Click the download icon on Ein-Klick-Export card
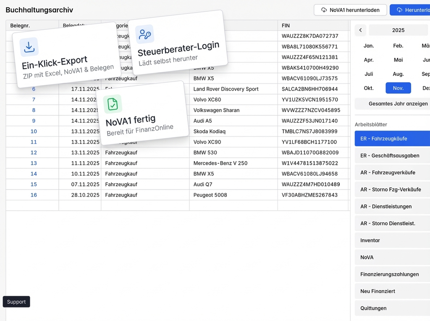 (x=29, y=47)
